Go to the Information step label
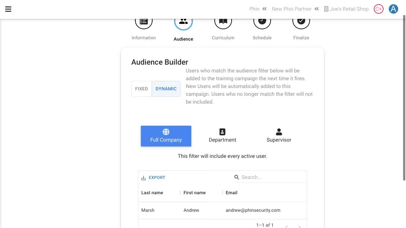Screen dimensions: 406x228 (144, 38)
